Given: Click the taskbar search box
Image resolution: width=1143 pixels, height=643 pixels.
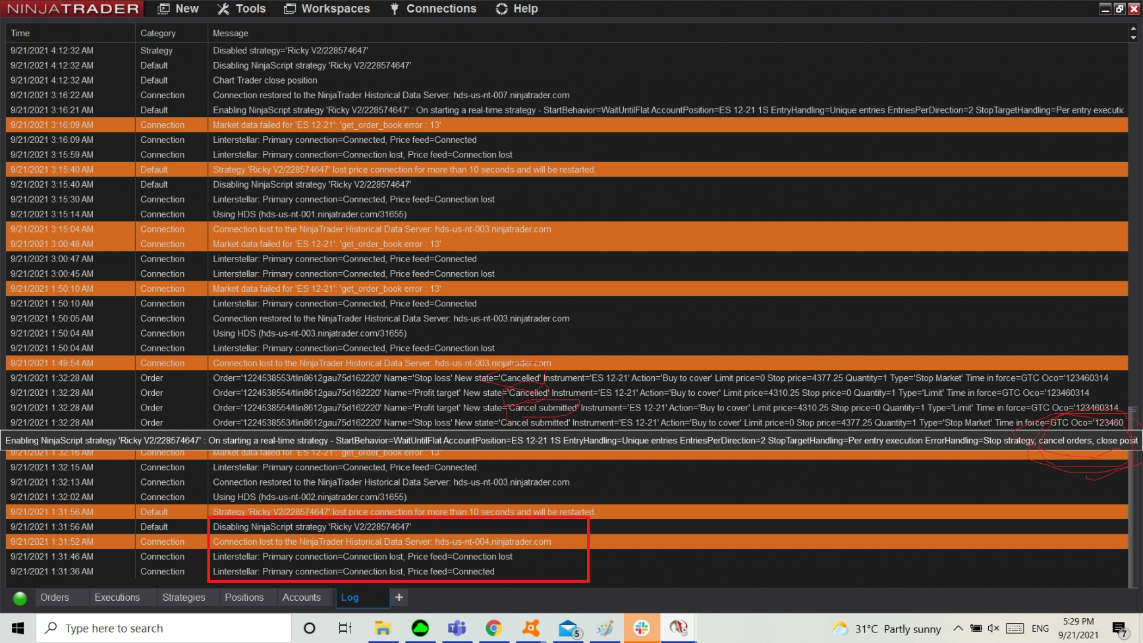Looking at the screenshot, I should (163, 629).
